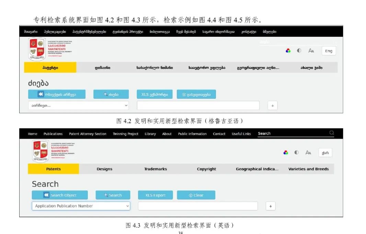Click font size 'AA' icon in English interface
The height and width of the screenshot is (234, 366).
coord(308,153)
